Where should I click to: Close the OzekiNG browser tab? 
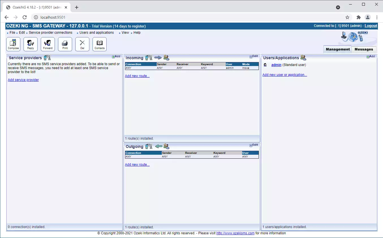pyautogui.click(x=66, y=7)
